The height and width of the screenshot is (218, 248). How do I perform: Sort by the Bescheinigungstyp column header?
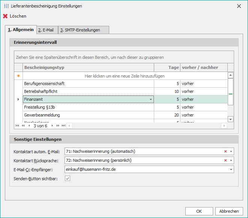coord(88,67)
